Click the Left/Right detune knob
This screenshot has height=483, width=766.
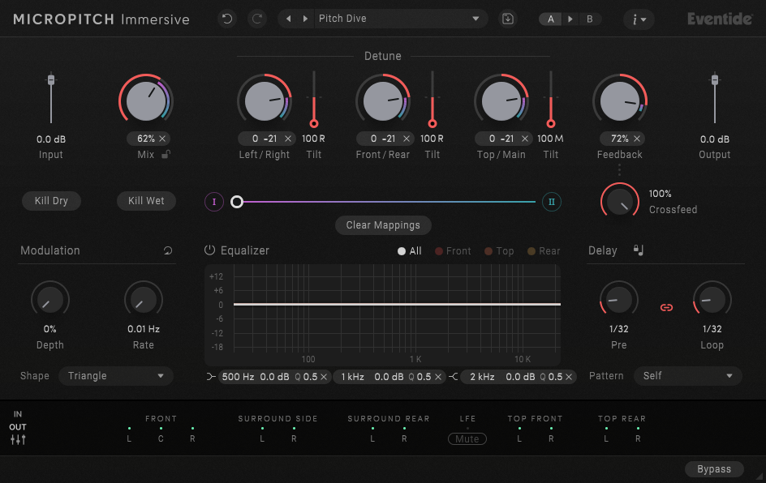[265, 101]
